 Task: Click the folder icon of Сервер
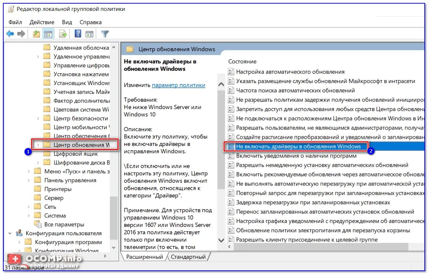point(38,198)
